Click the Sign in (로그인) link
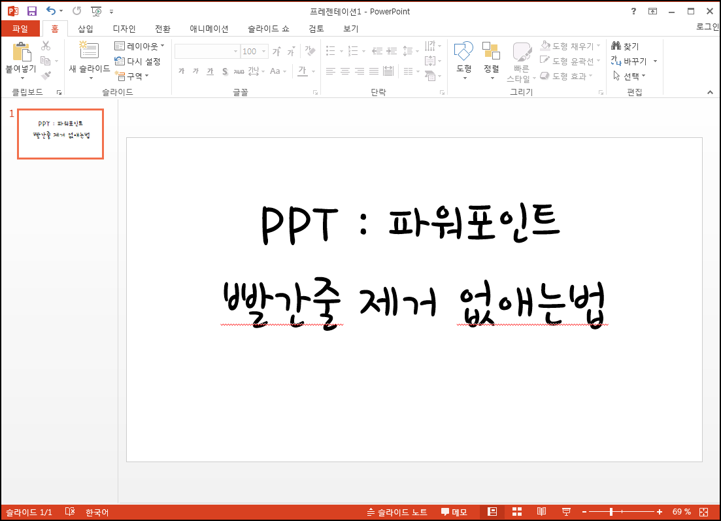This screenshot has height=521, width=721. click(x=708, y=27)
